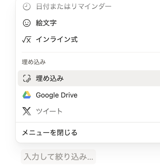Click the clock icon for date or reminder
This screenshot has width=160, height=168.
point(26,7)
